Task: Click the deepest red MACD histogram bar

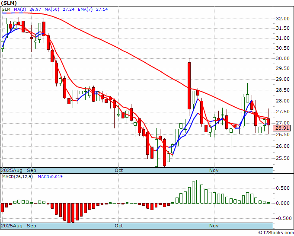Action: 69,213
